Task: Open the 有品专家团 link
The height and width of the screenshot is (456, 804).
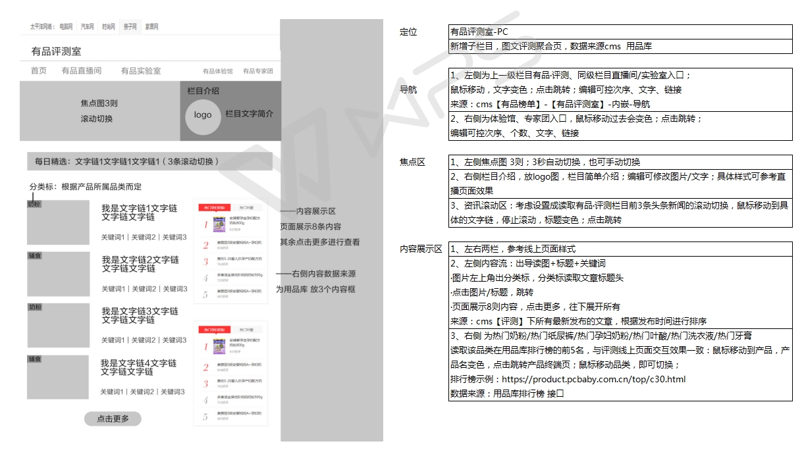Action: click(x=257, y=71)
